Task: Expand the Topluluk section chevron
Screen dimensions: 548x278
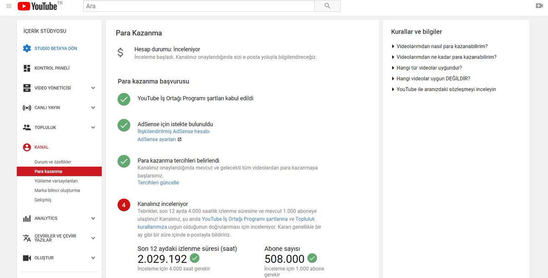Action: pyautogui.click(x=93, y=128)
